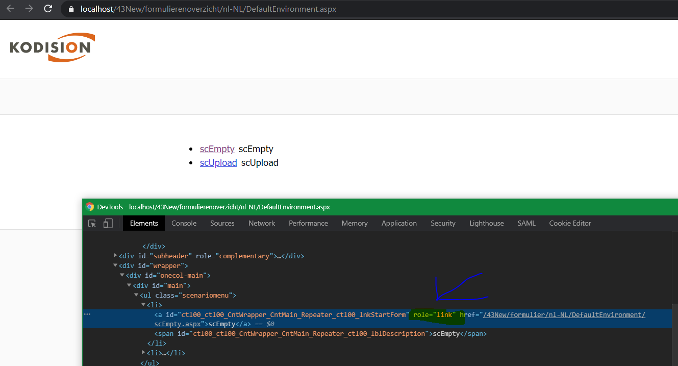
Task: Open the scEmpty link on the page
Action: [217, 149]
